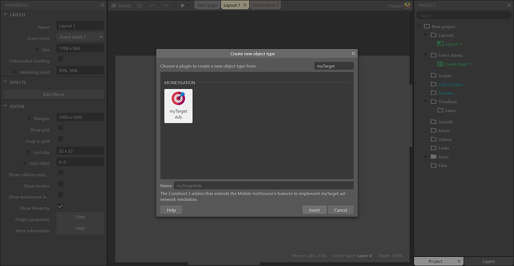Click the Layout 1 layout icon in Project tree
Screen dimensions: 514x266
point(440,44)
